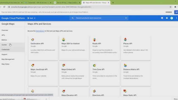Open the Maps JavaScript API title
This screenshot has width=178, height=100.
[39, 69]
